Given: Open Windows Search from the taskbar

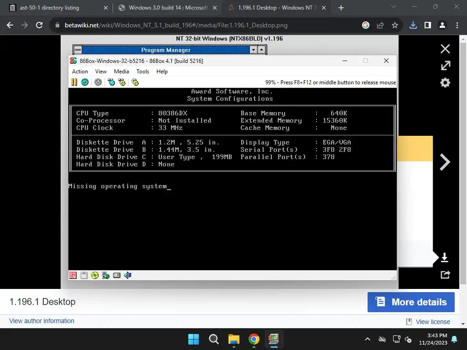Looking at the screenshot, I should pos(213,339).
